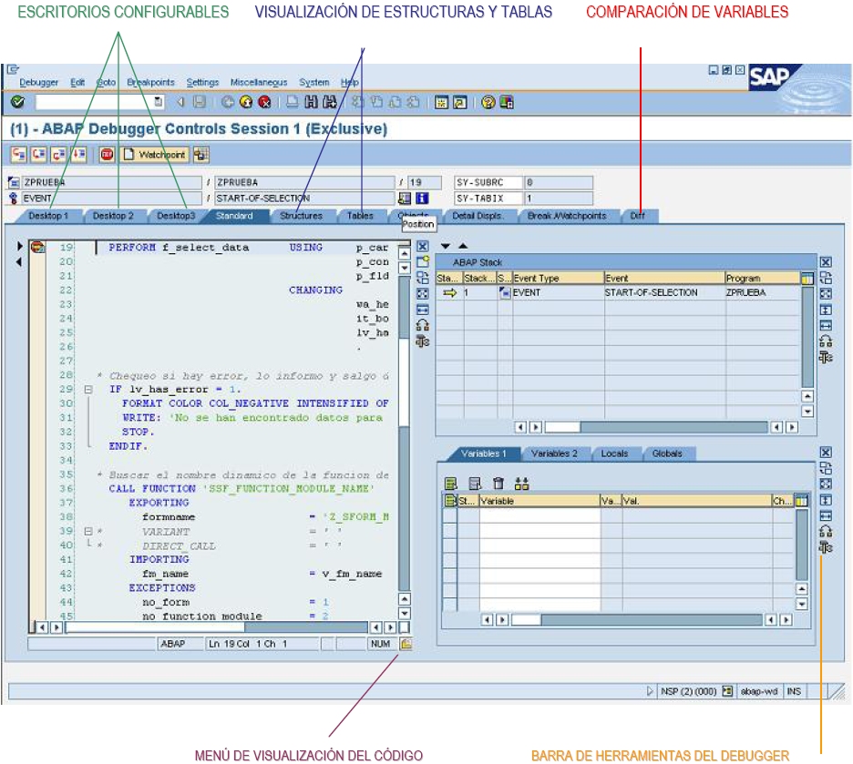Click the yellow question-mark Help icon
Viewport: 853px width, 764px height.
click(x=488, y=102)
